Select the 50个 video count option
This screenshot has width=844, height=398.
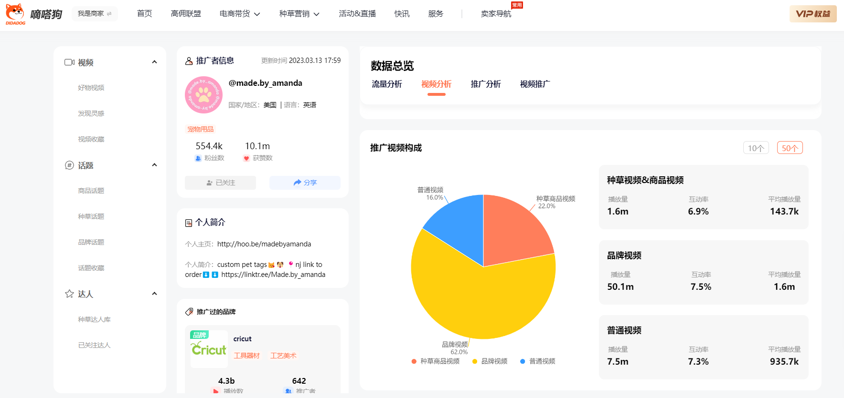click(790, 148)
